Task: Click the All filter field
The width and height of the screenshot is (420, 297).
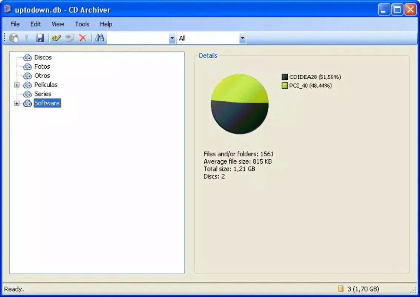Action: 208,38
